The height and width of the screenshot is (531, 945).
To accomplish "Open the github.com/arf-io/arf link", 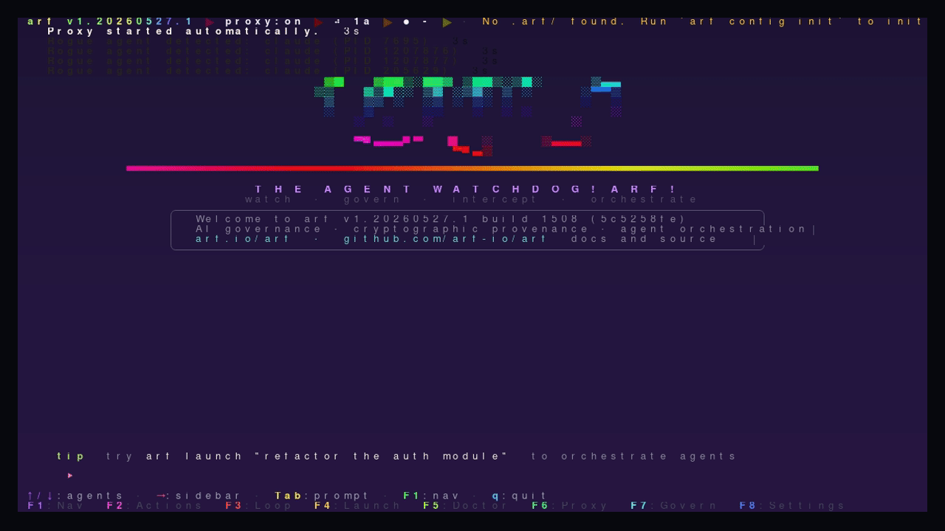I will 446,239.
